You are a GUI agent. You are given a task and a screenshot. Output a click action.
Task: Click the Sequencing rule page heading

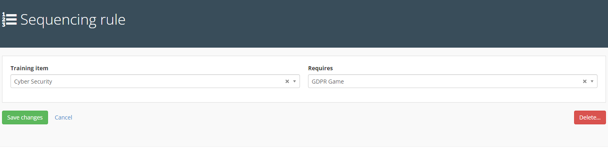(73, 20)
